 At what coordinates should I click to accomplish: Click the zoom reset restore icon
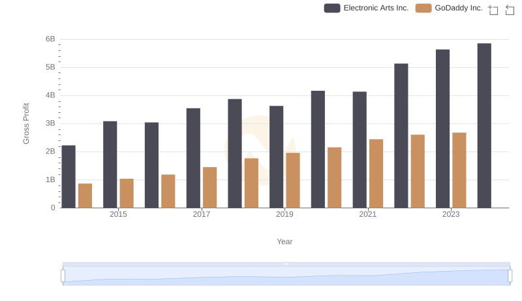pos(510,10)
